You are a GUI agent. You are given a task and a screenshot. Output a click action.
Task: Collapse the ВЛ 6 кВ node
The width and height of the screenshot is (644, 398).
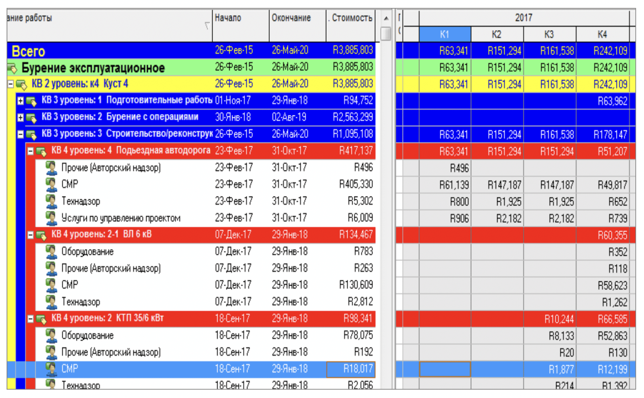click(x=31, y=235)
